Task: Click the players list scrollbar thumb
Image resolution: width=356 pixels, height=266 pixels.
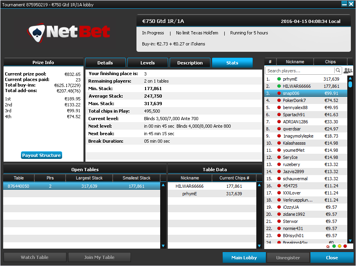Action: click(x=350, y=84)
